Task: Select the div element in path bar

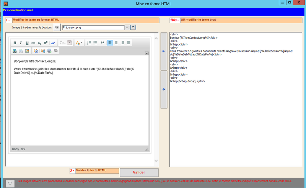Action: pos(23,149)
